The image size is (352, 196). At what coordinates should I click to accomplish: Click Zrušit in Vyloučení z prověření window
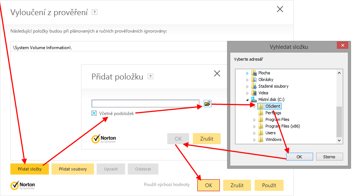click(x=237, y=185)
